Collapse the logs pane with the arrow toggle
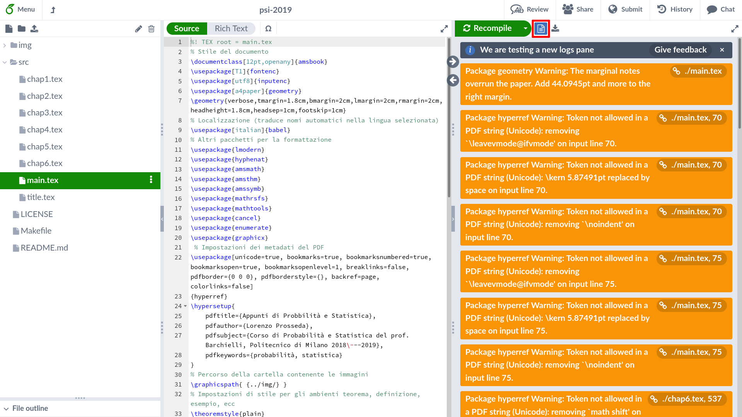The image size is (742, 417). (453, 61)
